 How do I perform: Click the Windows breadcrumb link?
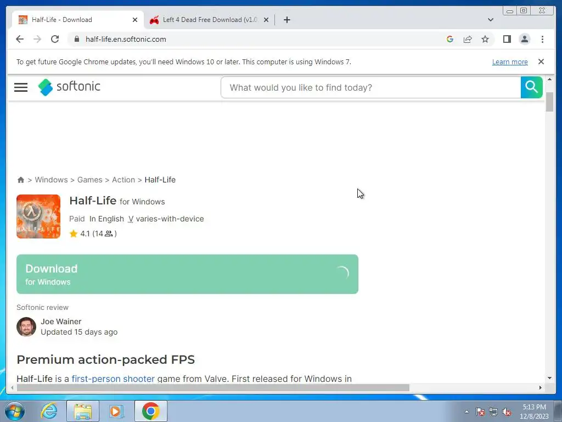(51, 180)
